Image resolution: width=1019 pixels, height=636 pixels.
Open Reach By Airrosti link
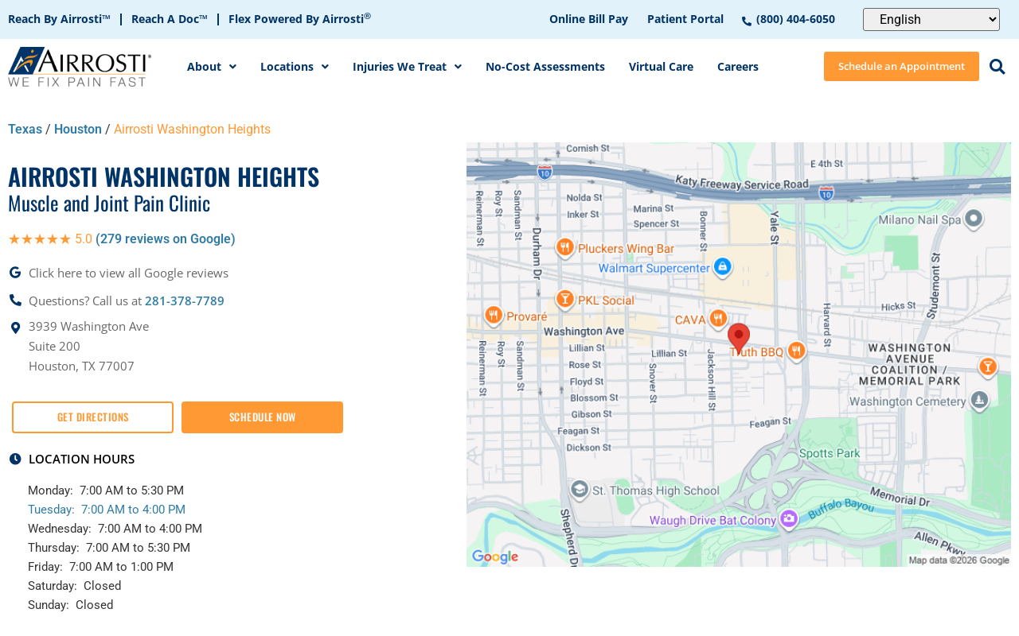point(59,19)
